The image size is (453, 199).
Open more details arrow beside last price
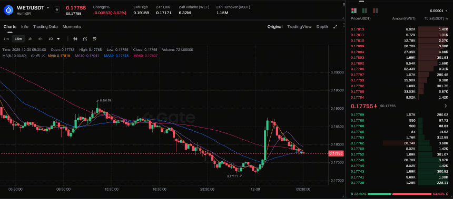[x=446, y=106]
